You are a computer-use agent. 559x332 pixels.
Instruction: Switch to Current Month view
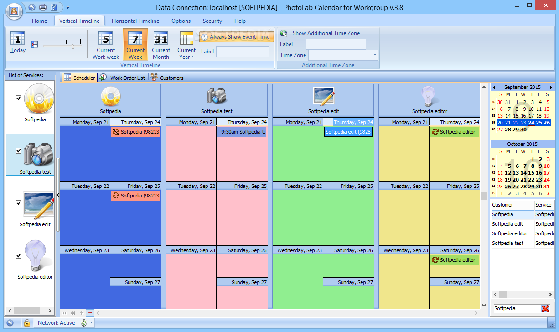[x=161, y=45]
